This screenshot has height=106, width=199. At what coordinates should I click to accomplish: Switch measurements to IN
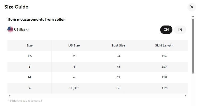click(180, 30)
